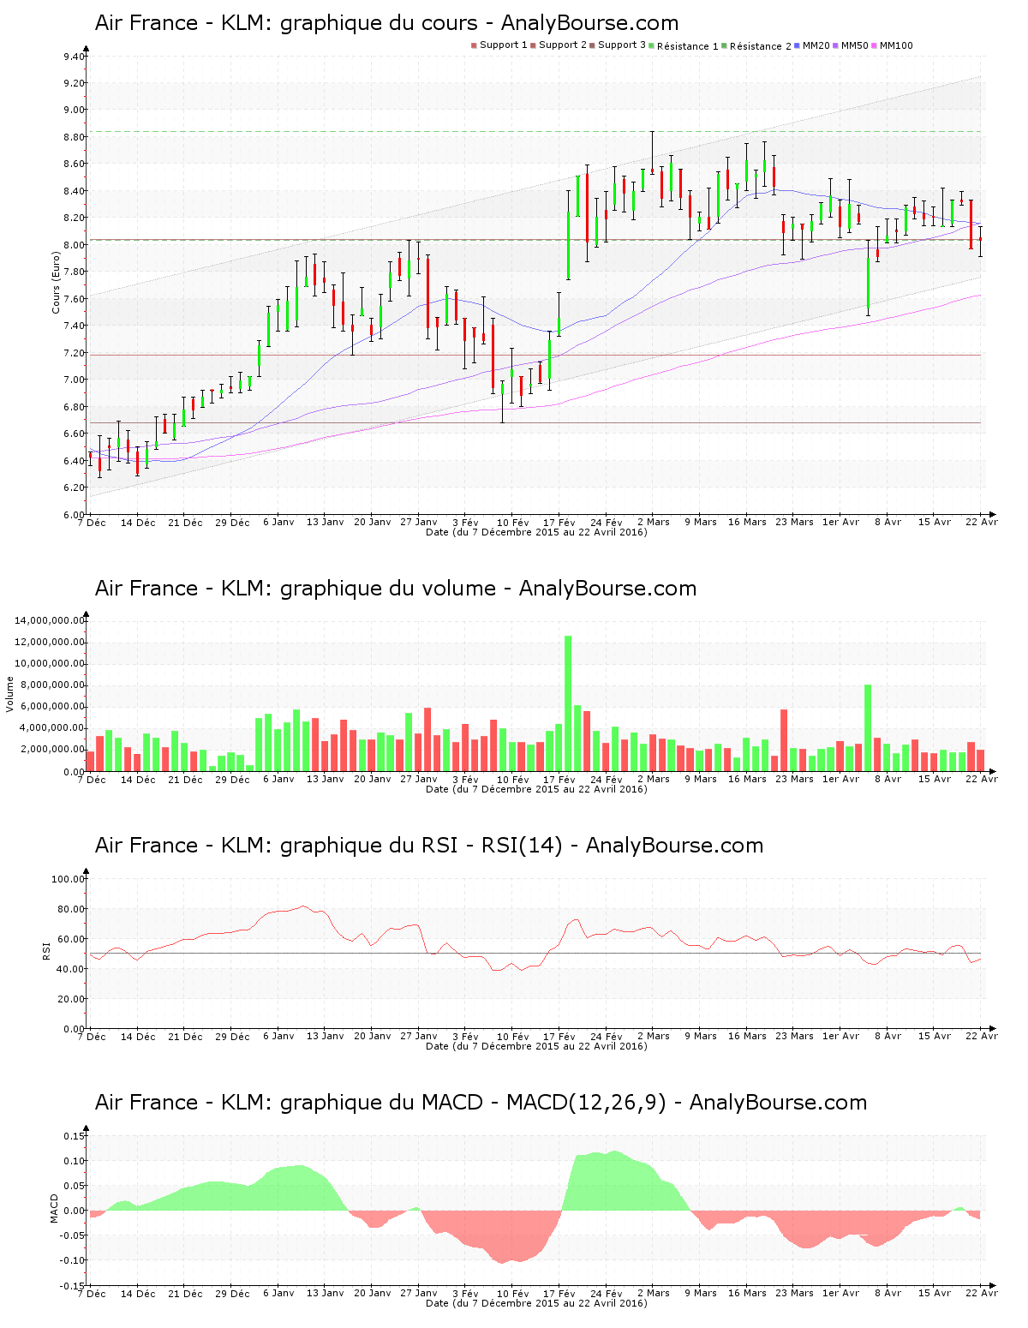Click the 40.00 value on RSI axis
The width and height of the screenshot is (1028, 1328).
71,969
